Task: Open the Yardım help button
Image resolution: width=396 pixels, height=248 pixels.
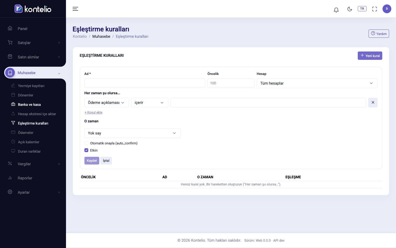Action: pyautogui.click(x=379, y=34)
